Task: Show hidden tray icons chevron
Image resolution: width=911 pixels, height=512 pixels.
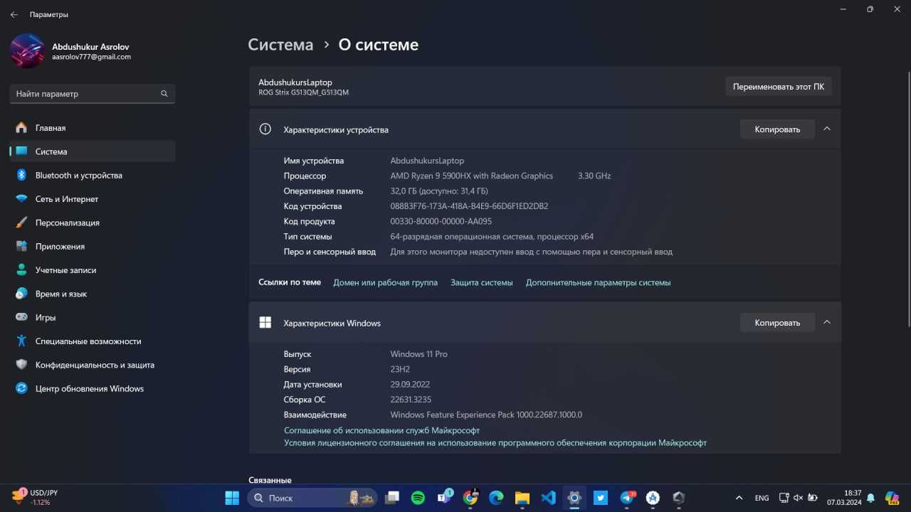Action: 739,498
